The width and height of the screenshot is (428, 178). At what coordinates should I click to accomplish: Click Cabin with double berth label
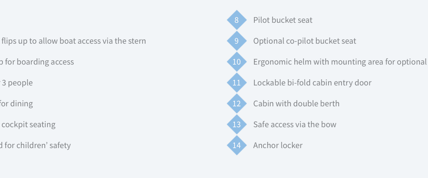click(x=296, y=103)
